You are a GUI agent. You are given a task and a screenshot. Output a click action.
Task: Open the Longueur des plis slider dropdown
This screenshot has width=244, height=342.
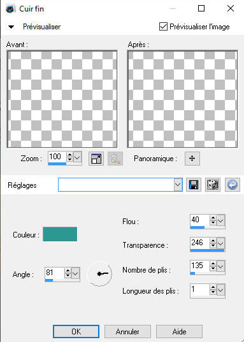pyautogui.click(x=220, y=290)
